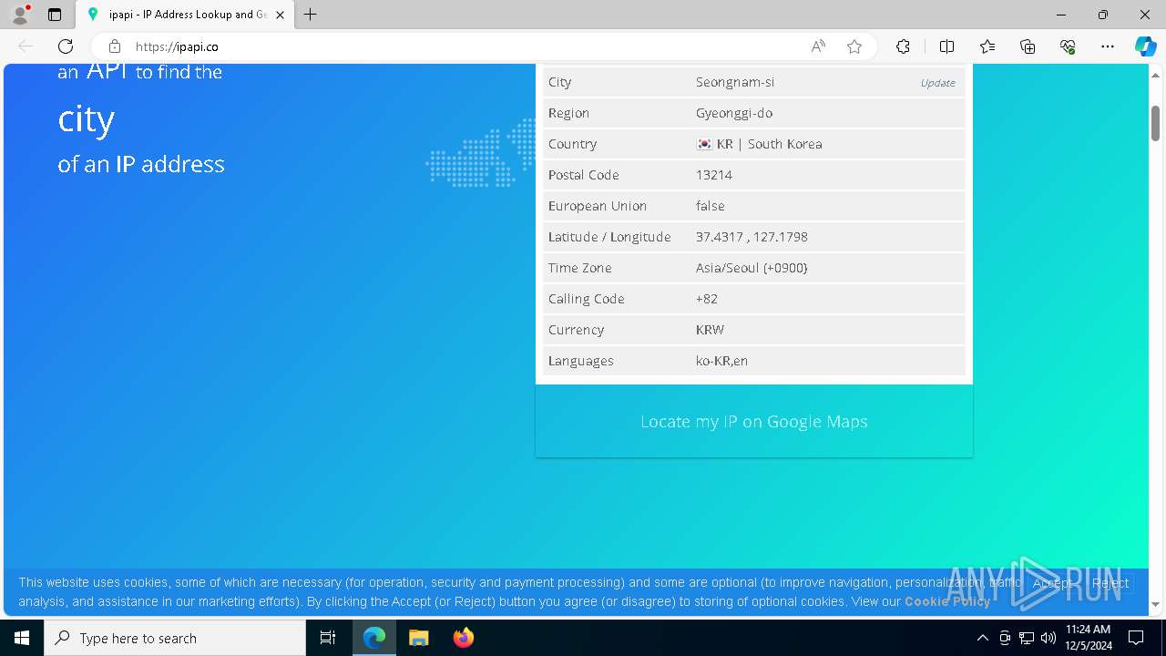Click the Gyeonggi-do region value
This screenshot has height=656, width=1166.
point(734,113)
